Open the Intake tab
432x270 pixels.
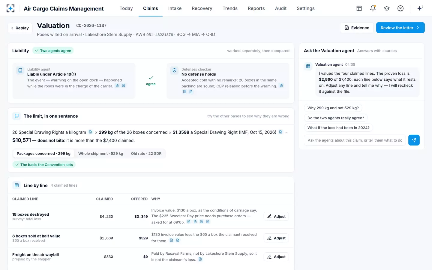coord(175,8)
